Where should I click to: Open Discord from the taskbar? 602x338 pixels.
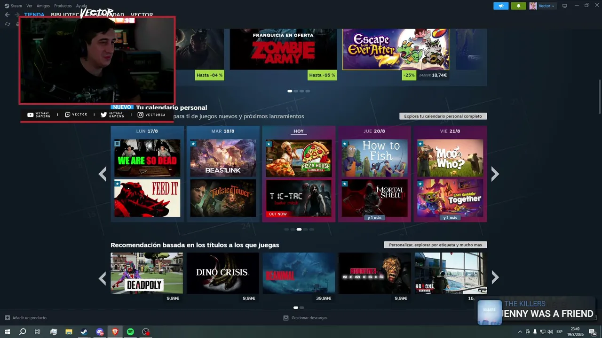click(x=100, y=332)
